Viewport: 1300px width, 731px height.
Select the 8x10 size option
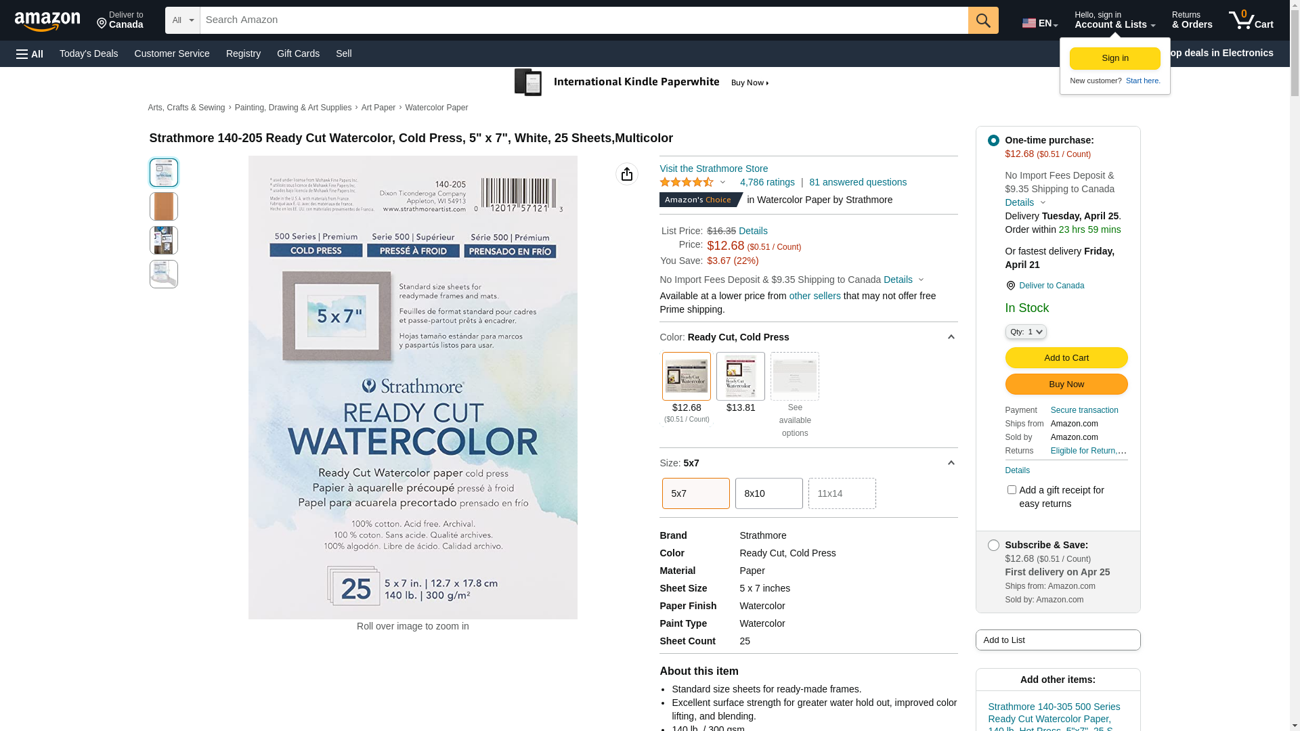(769, 493)
